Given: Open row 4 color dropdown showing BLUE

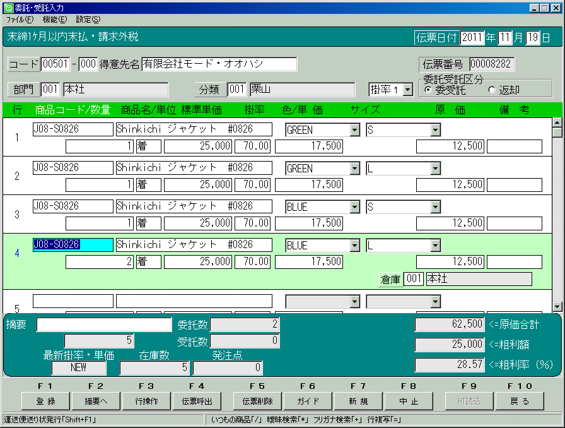Looking at the screenshot, I should coord(354,246).
